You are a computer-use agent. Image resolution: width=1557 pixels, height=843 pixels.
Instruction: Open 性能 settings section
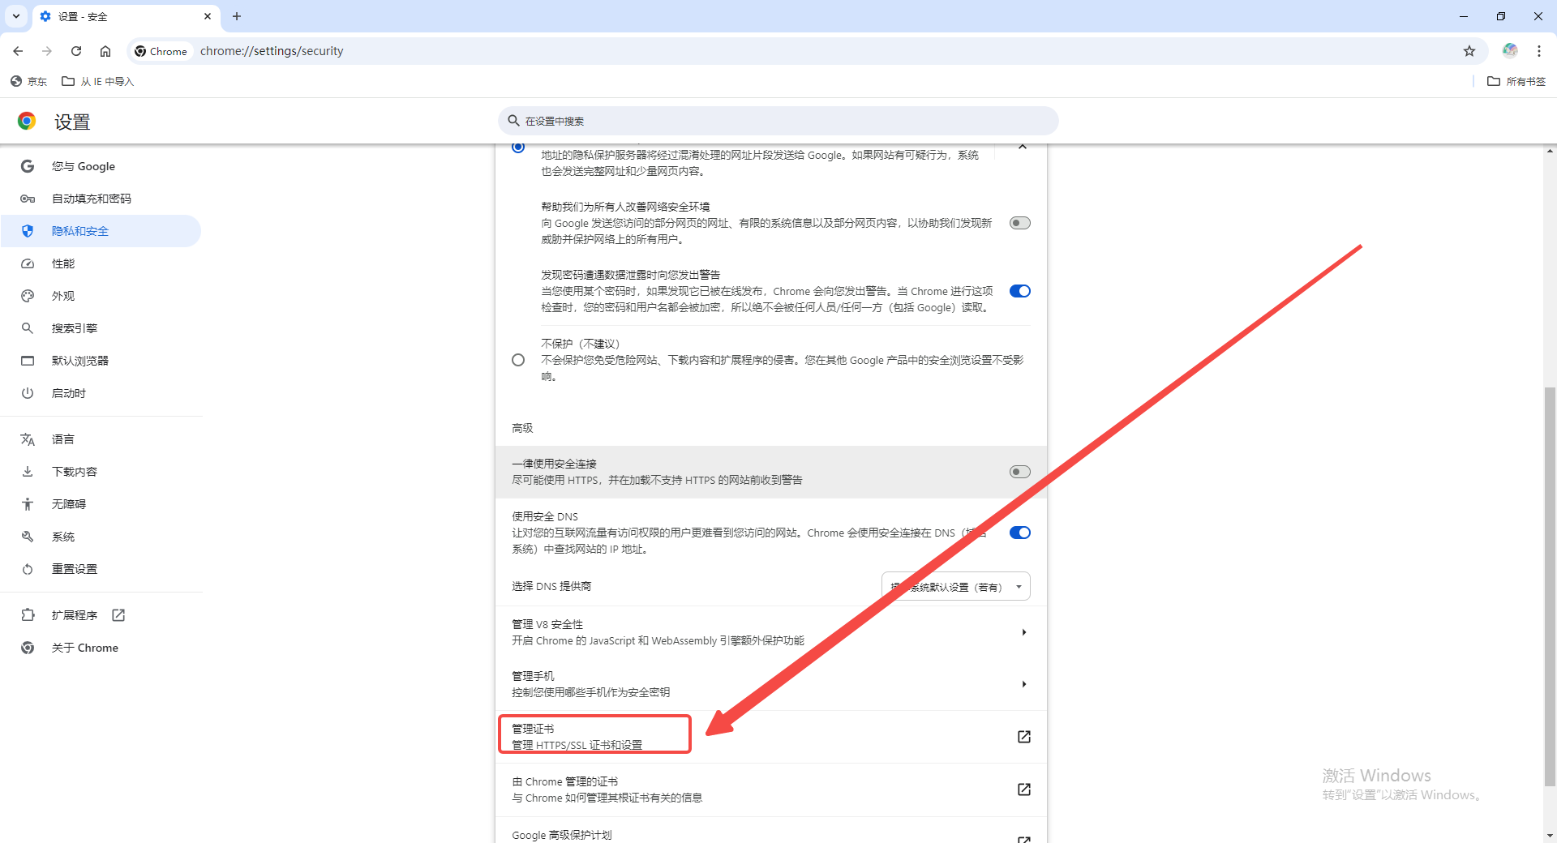(x=101, y=263)
